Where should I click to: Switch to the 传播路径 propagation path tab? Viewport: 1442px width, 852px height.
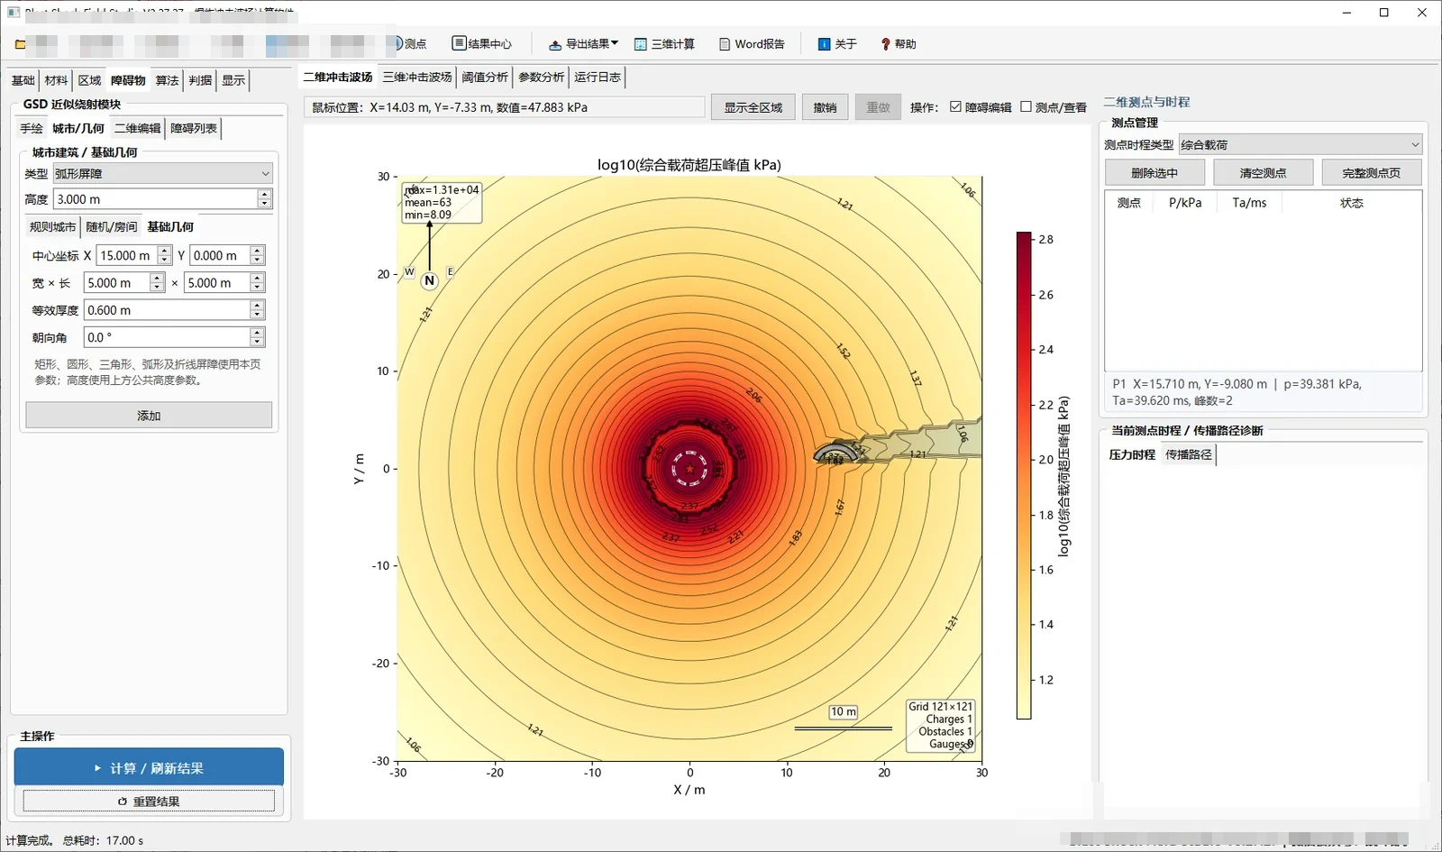[x=1189, y=454]
